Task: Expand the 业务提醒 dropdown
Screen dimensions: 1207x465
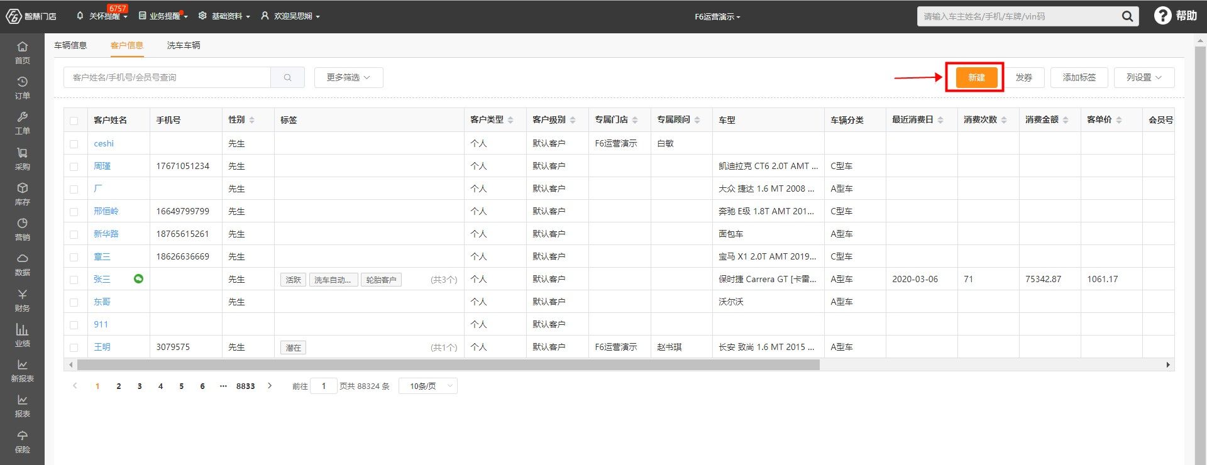Action: pyautogui.click(x=163, y=16)
